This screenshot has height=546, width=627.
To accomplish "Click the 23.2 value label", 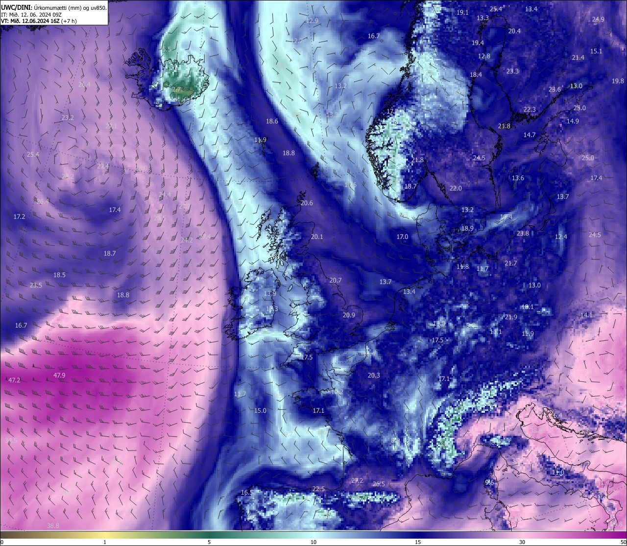I will coord(68,118).
